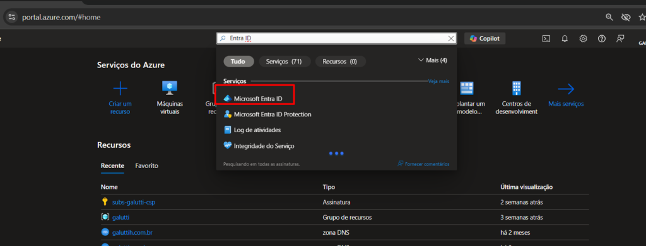Bookmark the page with star icon
Viewport: 646px width, 246px height.
coord(642,17)
